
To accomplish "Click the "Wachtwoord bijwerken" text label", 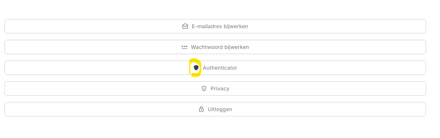I will [220, 47].
